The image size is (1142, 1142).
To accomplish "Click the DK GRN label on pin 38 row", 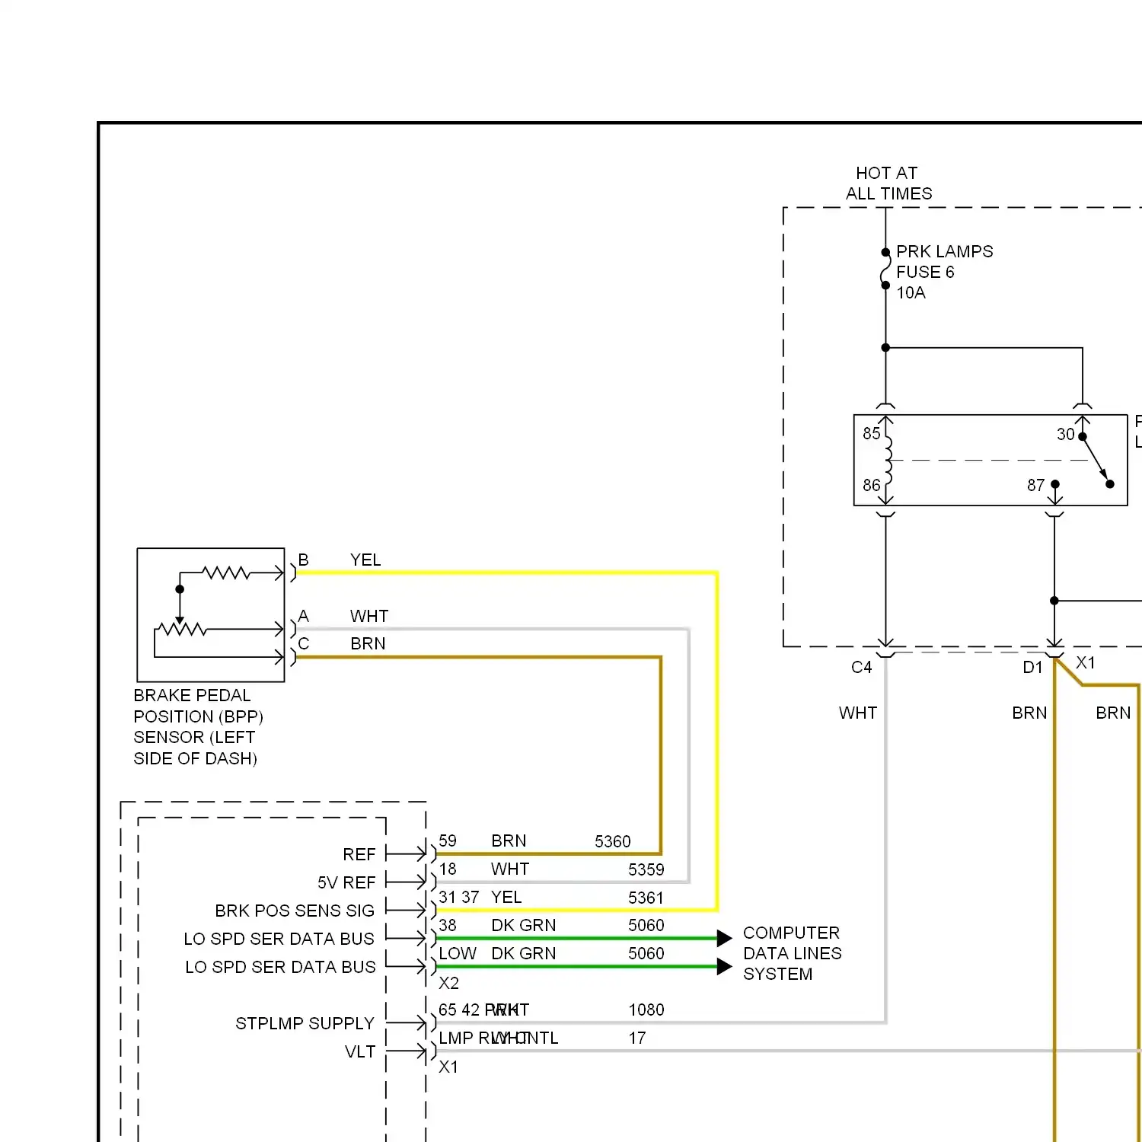I will tap(524, 925).
